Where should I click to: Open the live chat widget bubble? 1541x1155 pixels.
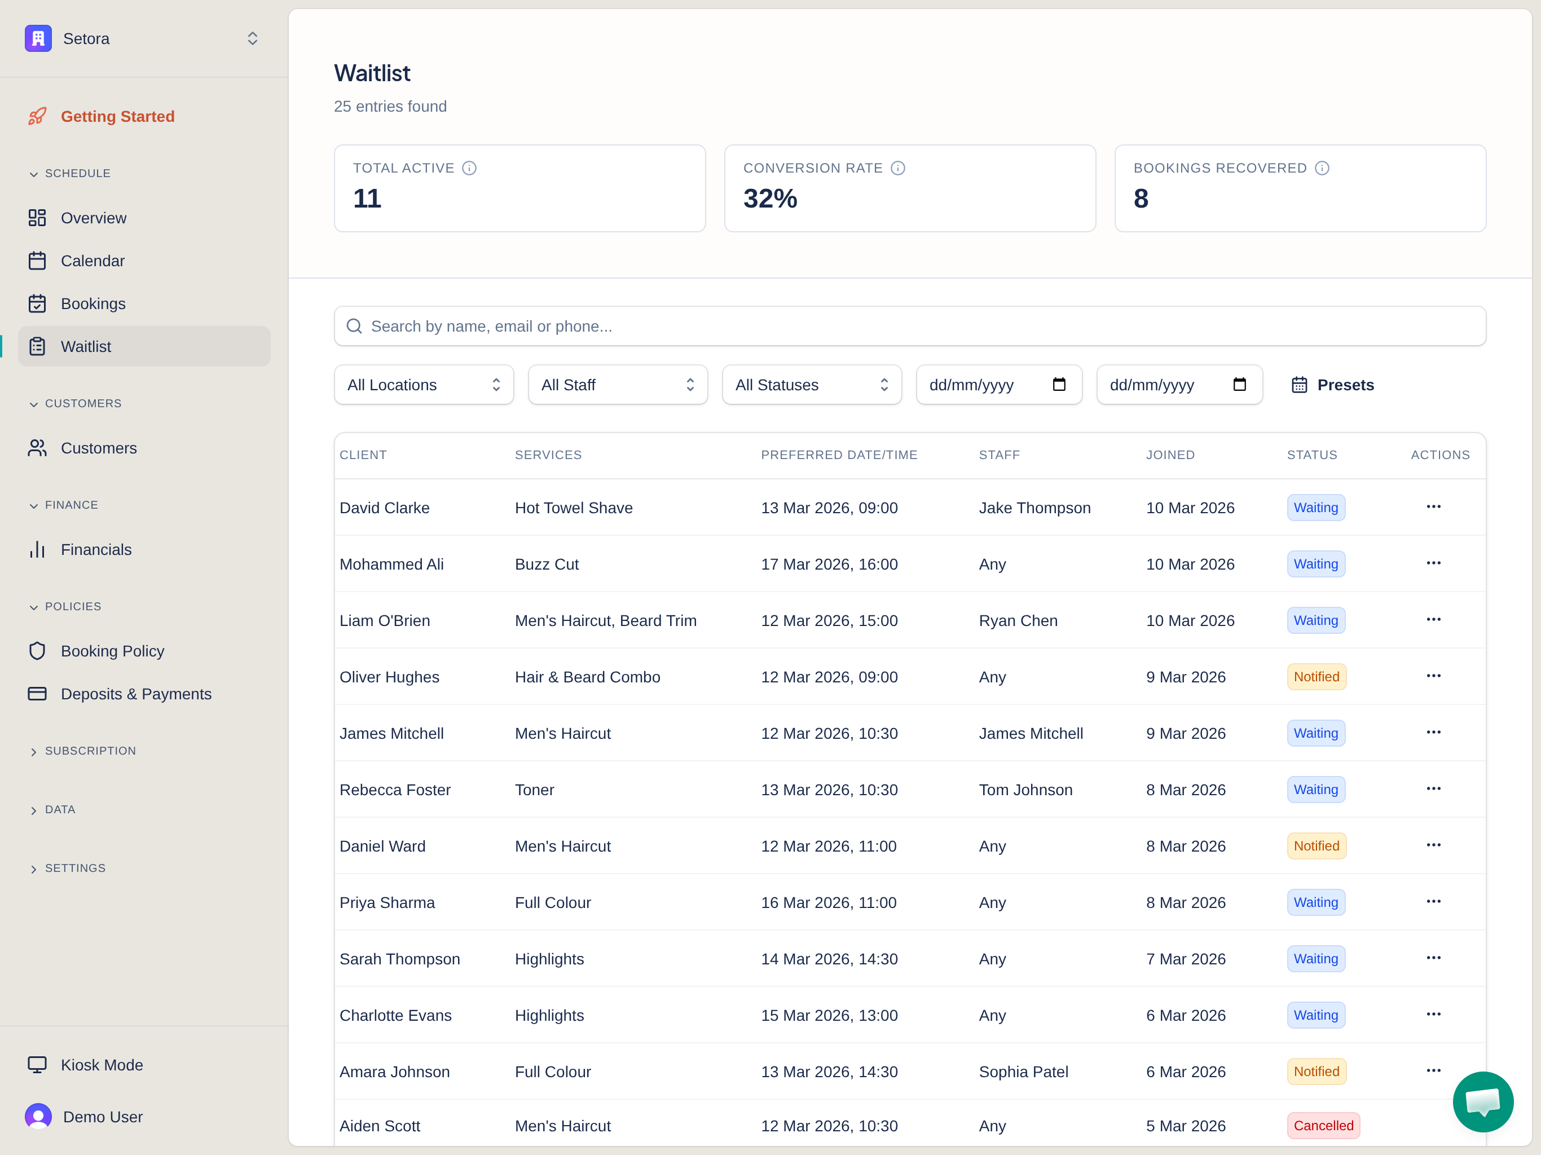[x=1482, y=1101]
